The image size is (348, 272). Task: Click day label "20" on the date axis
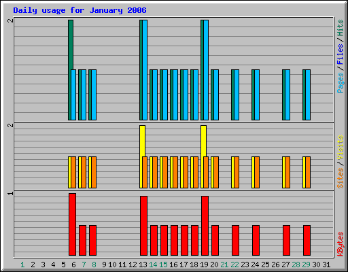click(x=214, y=265)
